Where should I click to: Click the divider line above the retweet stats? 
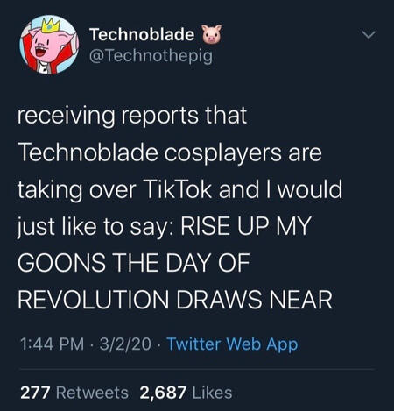pos(197,369)
